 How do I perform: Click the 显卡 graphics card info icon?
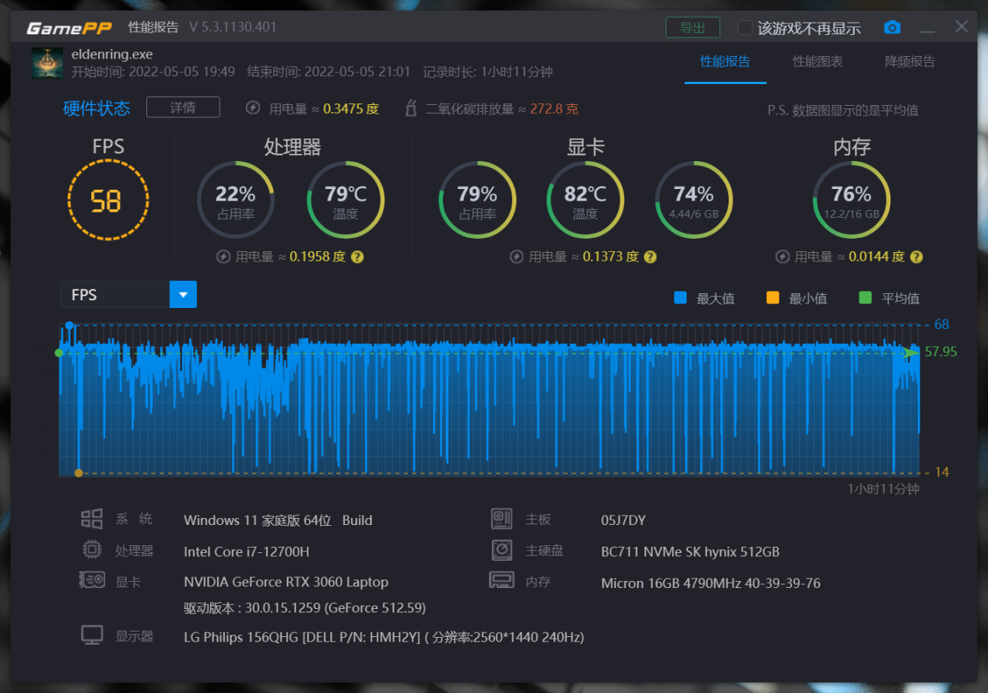tap(92, 580)
